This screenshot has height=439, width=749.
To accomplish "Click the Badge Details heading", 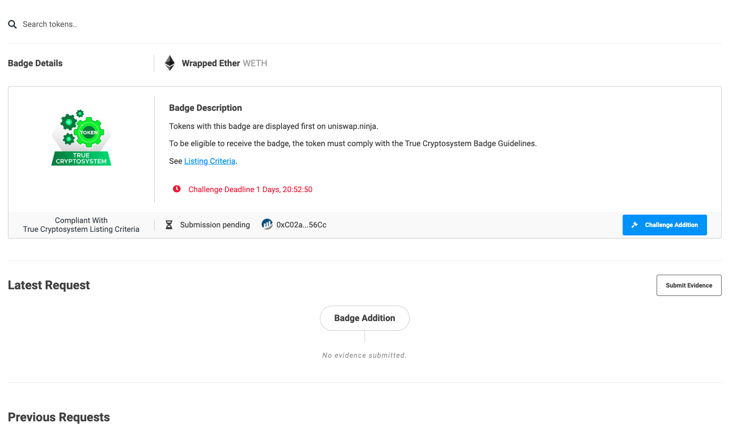I will [35, 63].
